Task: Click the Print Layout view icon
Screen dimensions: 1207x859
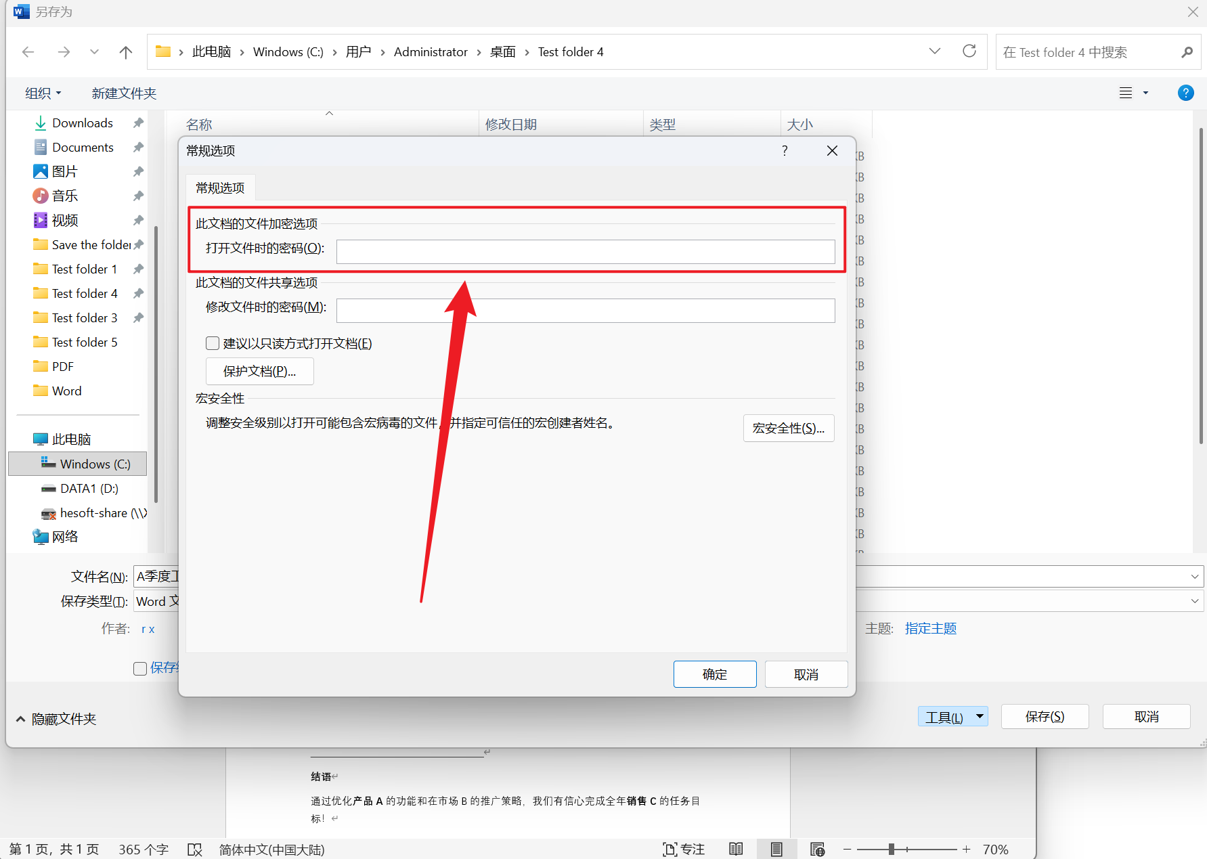Action: 776,848
